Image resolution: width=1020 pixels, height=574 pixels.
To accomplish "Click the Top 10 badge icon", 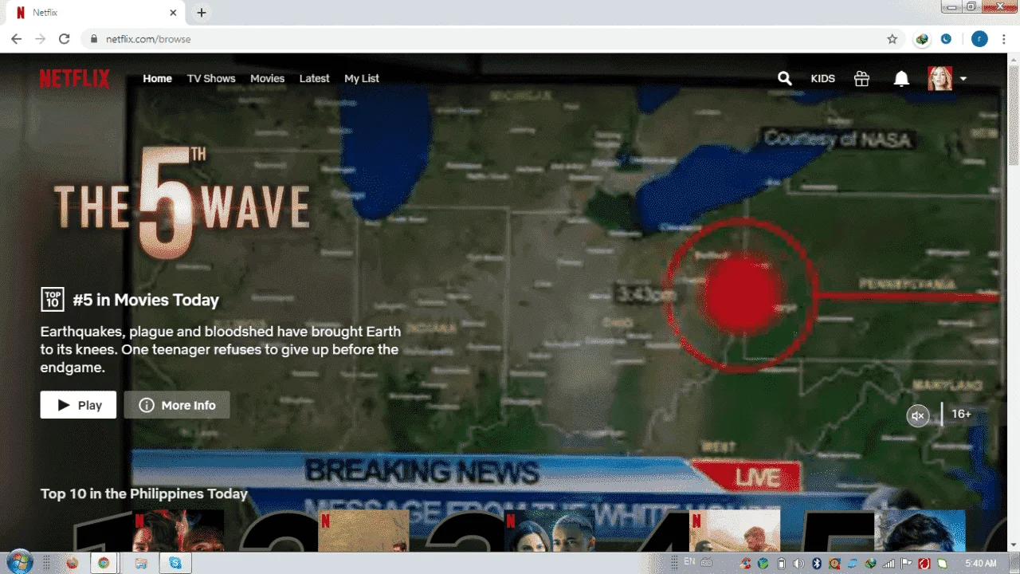I will pos(53,300).
